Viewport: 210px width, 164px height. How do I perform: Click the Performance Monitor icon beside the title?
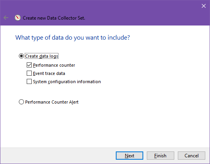(18, 18)
